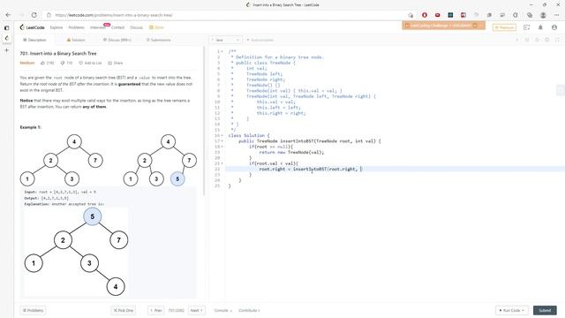Click the site info lock icon

(49, 15)
